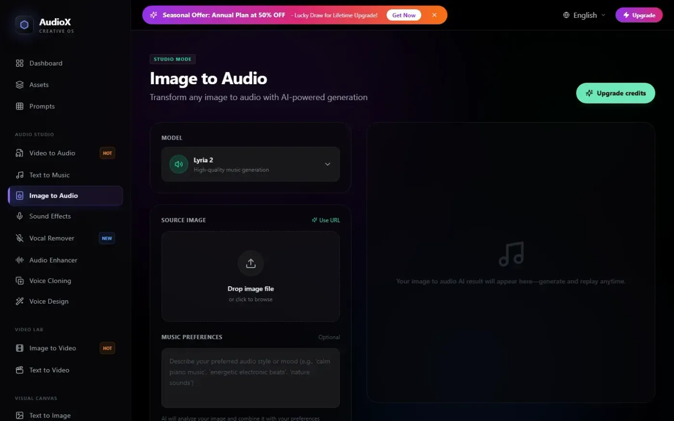Open the Voice Design tool
The width and height of the screenshot is (674, 421).
point(65,301)
